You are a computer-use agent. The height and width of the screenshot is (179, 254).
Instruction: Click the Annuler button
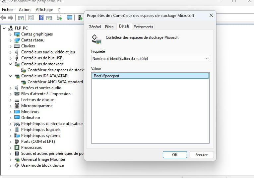click(x=202, y=155)
